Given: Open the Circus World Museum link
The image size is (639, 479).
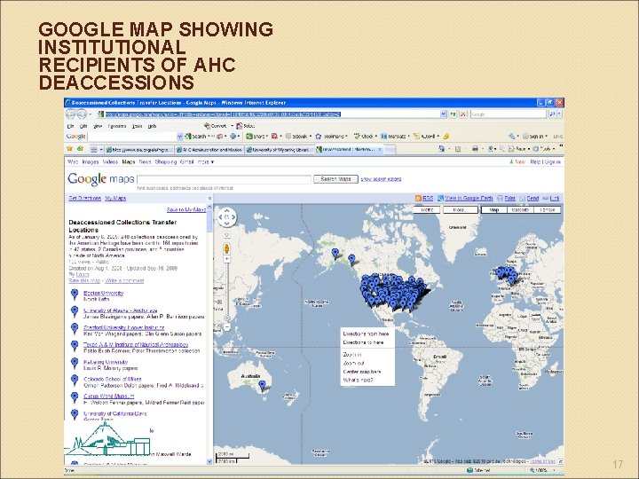Looking at the screenshot, I should [109, 396].
